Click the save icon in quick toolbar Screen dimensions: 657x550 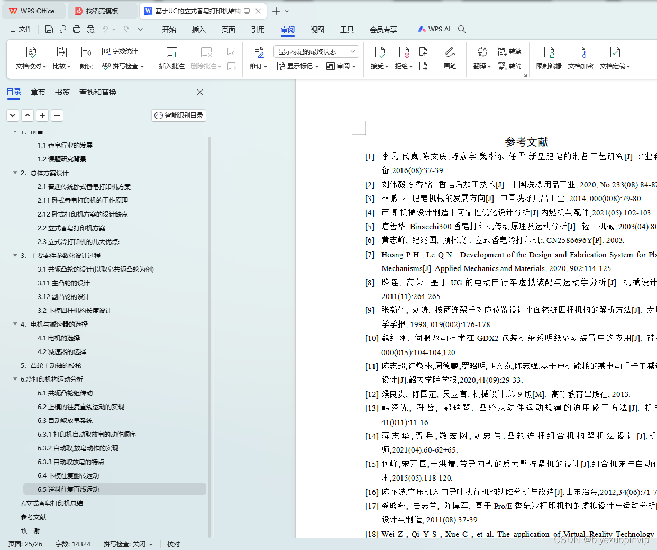(x=49, y=29)
